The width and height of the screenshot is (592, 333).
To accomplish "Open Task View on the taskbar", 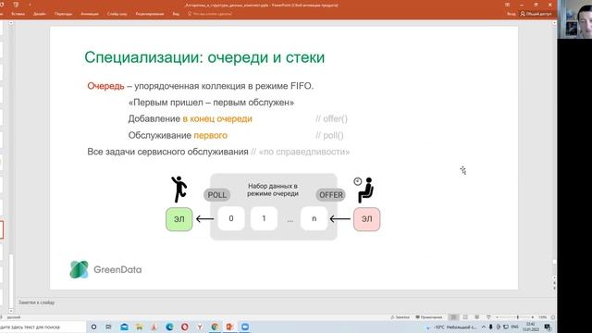I will pyautogui.click(x=109, y=327).
